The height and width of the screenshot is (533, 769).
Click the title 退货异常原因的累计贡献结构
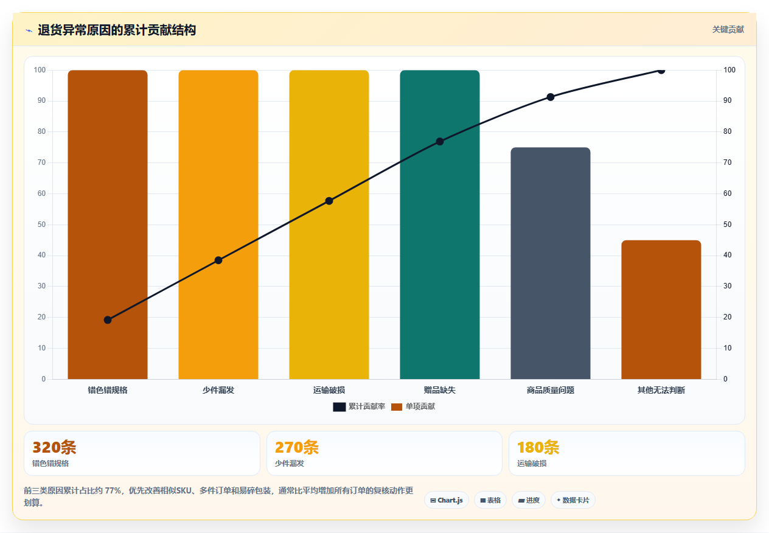click(x=117, y=30)
